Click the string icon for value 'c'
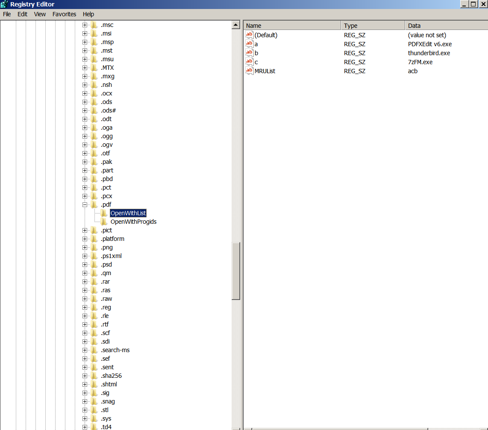Image resolution: width=488 pixels, height=430 pixels. click(250, 62)
